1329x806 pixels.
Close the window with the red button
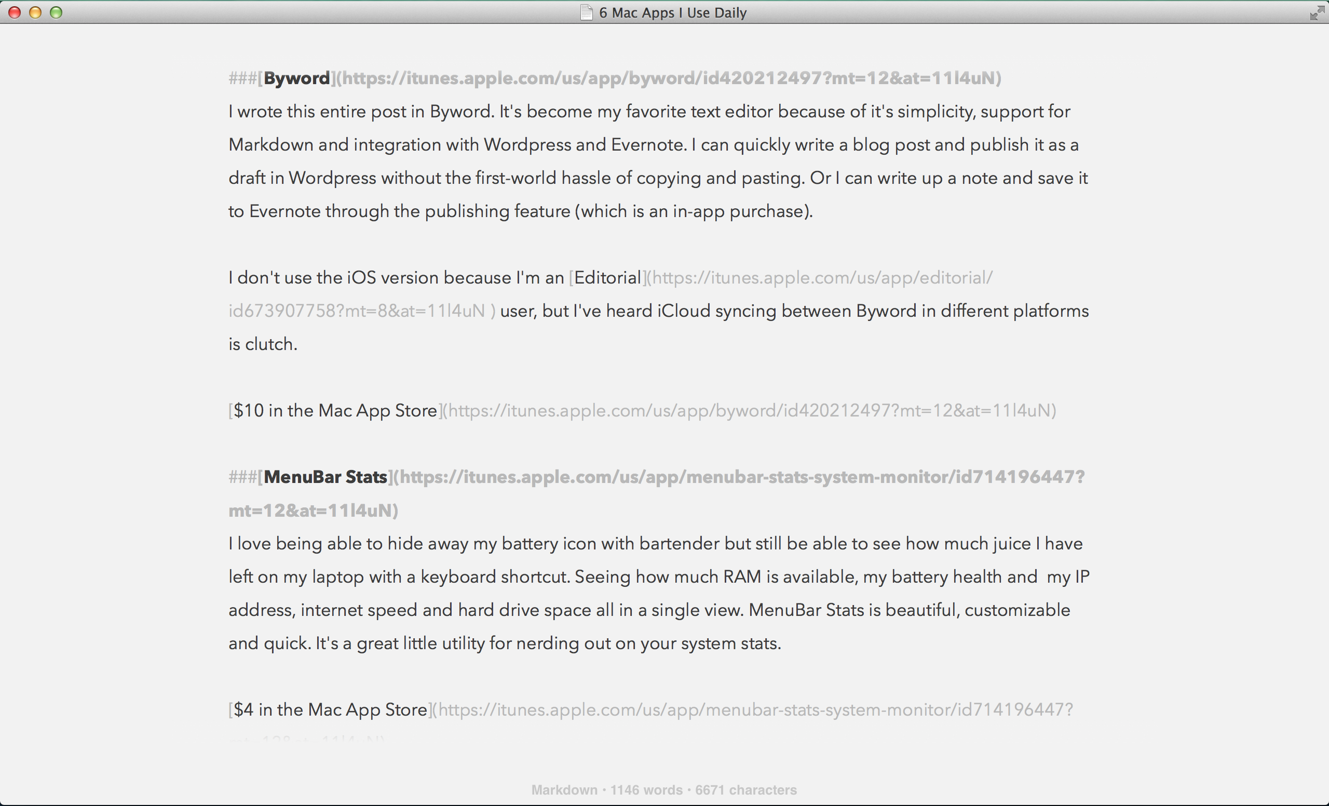pos(15,12)
